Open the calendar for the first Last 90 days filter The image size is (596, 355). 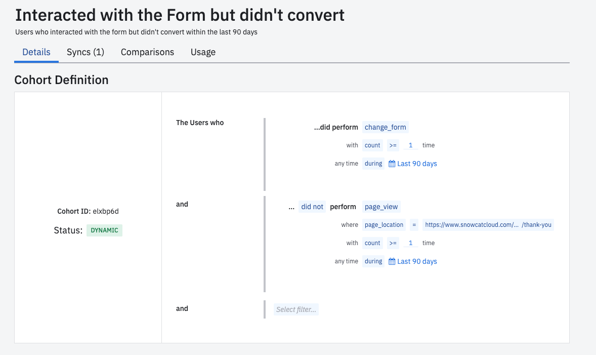412,163
